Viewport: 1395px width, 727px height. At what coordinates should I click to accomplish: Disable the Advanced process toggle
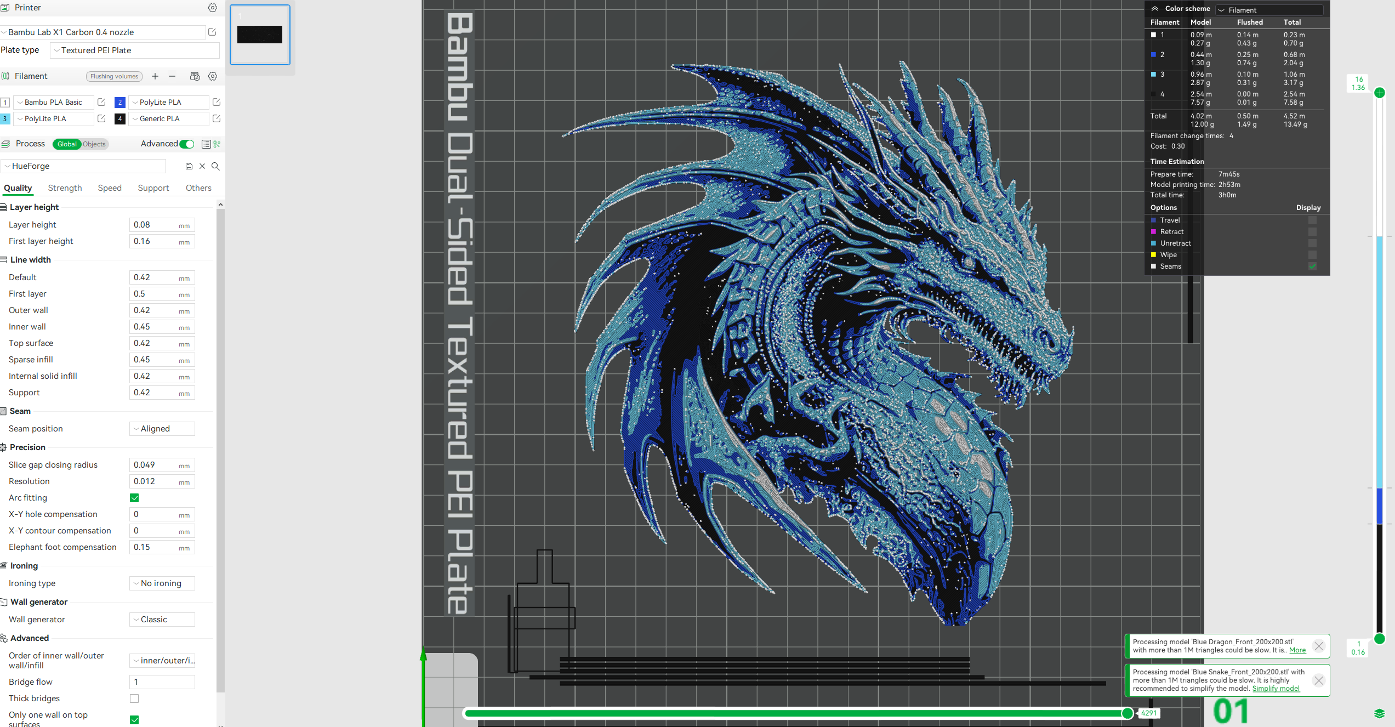point(186,144)
